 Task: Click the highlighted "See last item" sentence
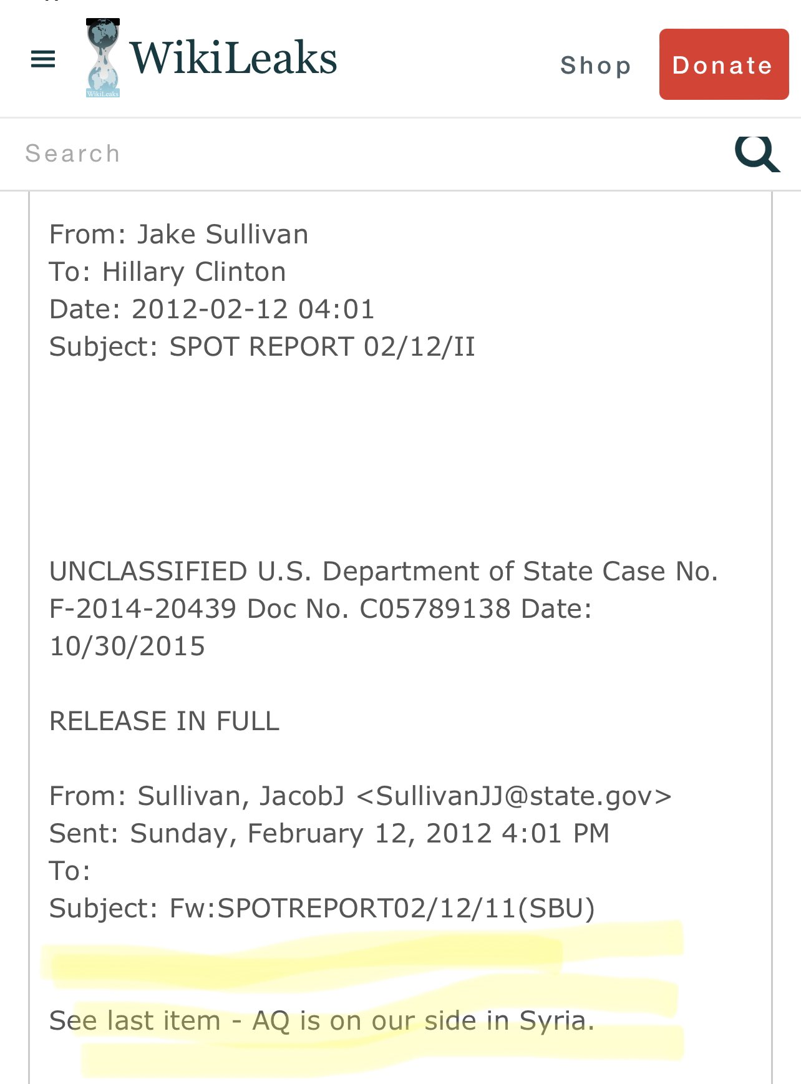321,1021
